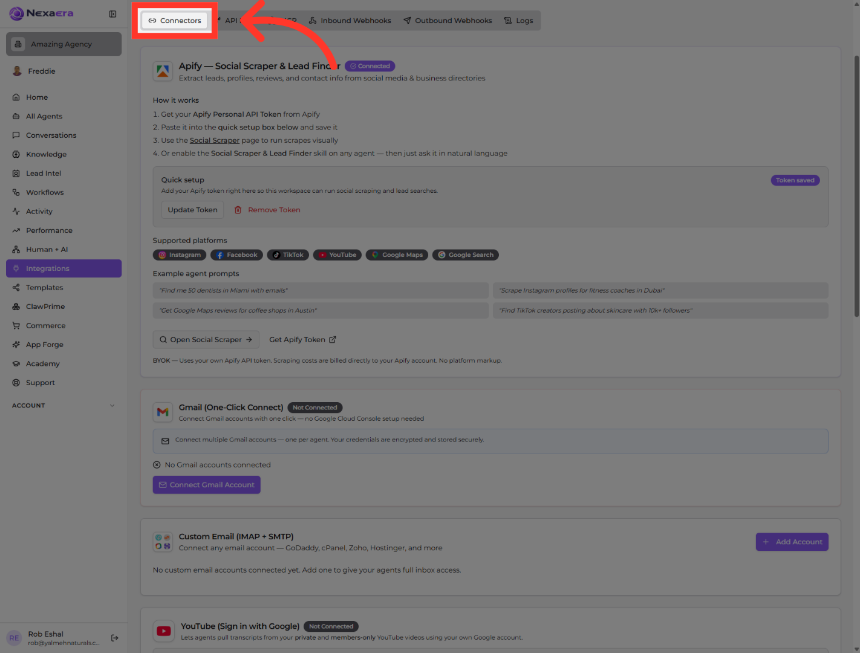Viewport: 860px width, 653px height.
Task: Open the Freddie agent entry
Action: tap(64, 71)
